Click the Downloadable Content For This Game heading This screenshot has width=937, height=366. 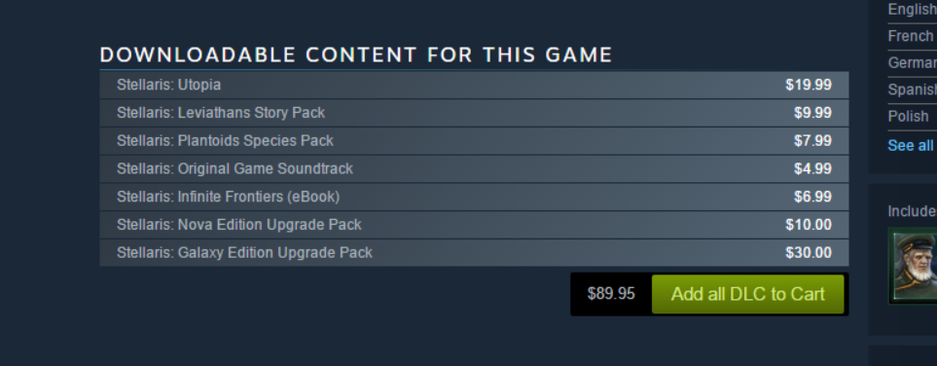coord(356,55)
